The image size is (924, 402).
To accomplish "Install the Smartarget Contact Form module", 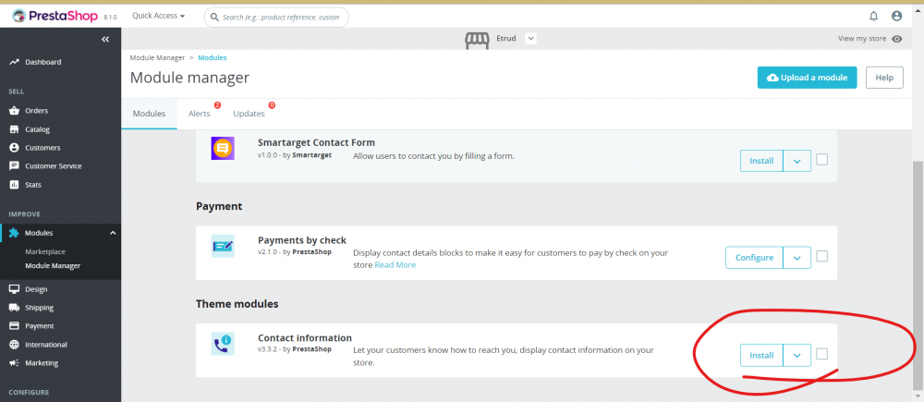I will (x=761, y=161).
